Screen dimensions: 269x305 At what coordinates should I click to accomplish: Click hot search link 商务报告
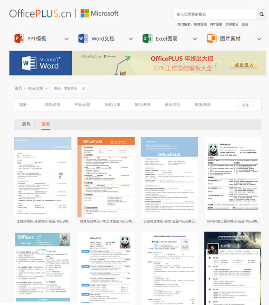(200, 25)
